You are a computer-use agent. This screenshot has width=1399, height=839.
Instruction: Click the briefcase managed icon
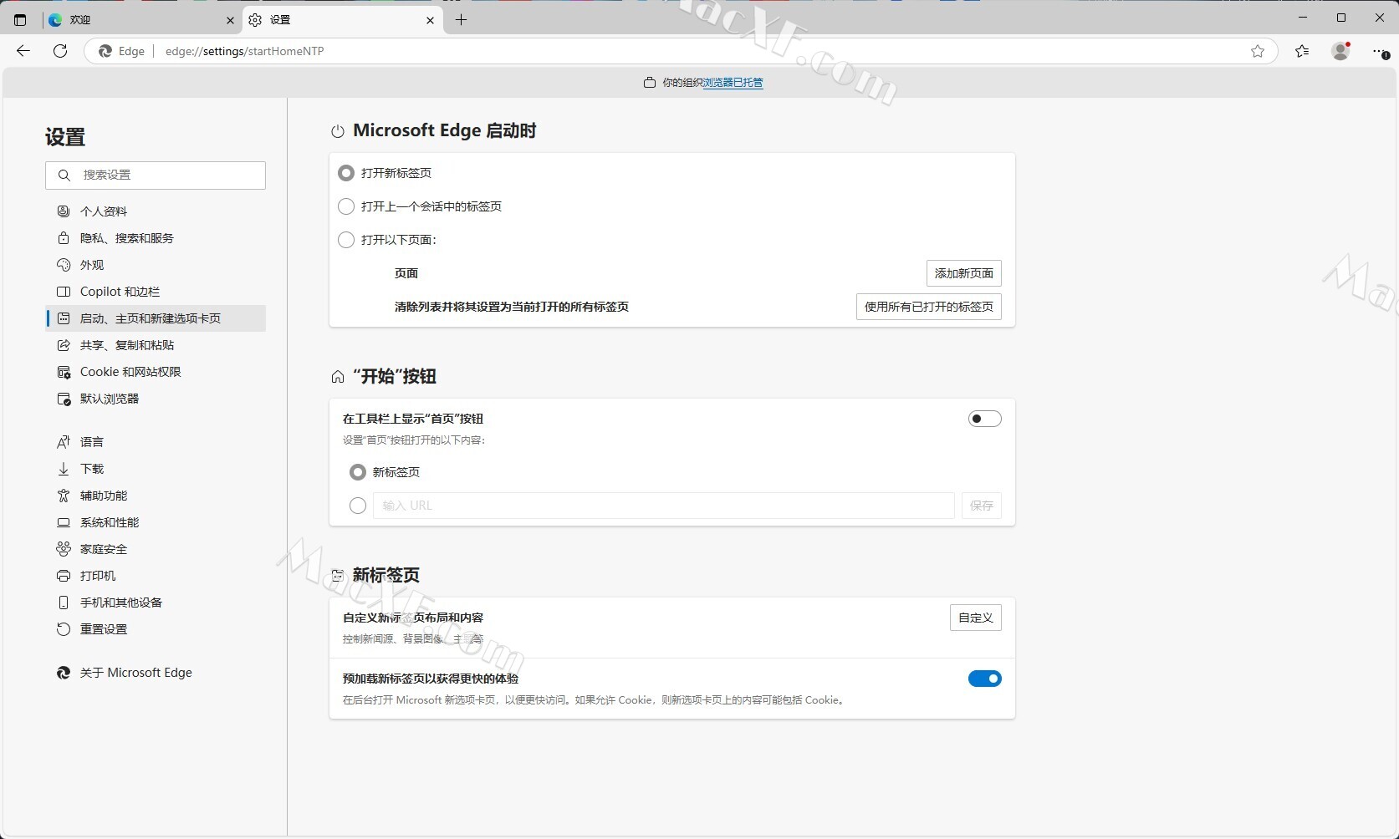pos(650,83)
